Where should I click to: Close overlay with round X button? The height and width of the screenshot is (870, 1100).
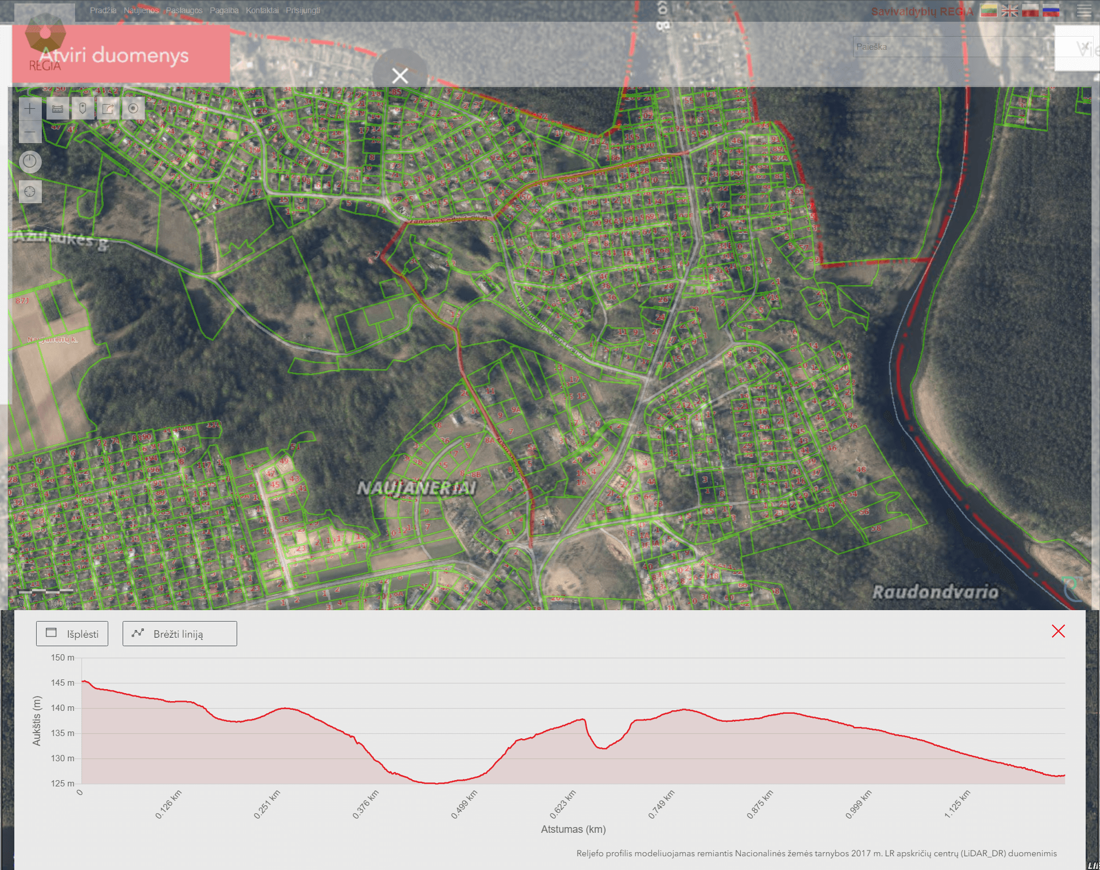tap(400, 75)
